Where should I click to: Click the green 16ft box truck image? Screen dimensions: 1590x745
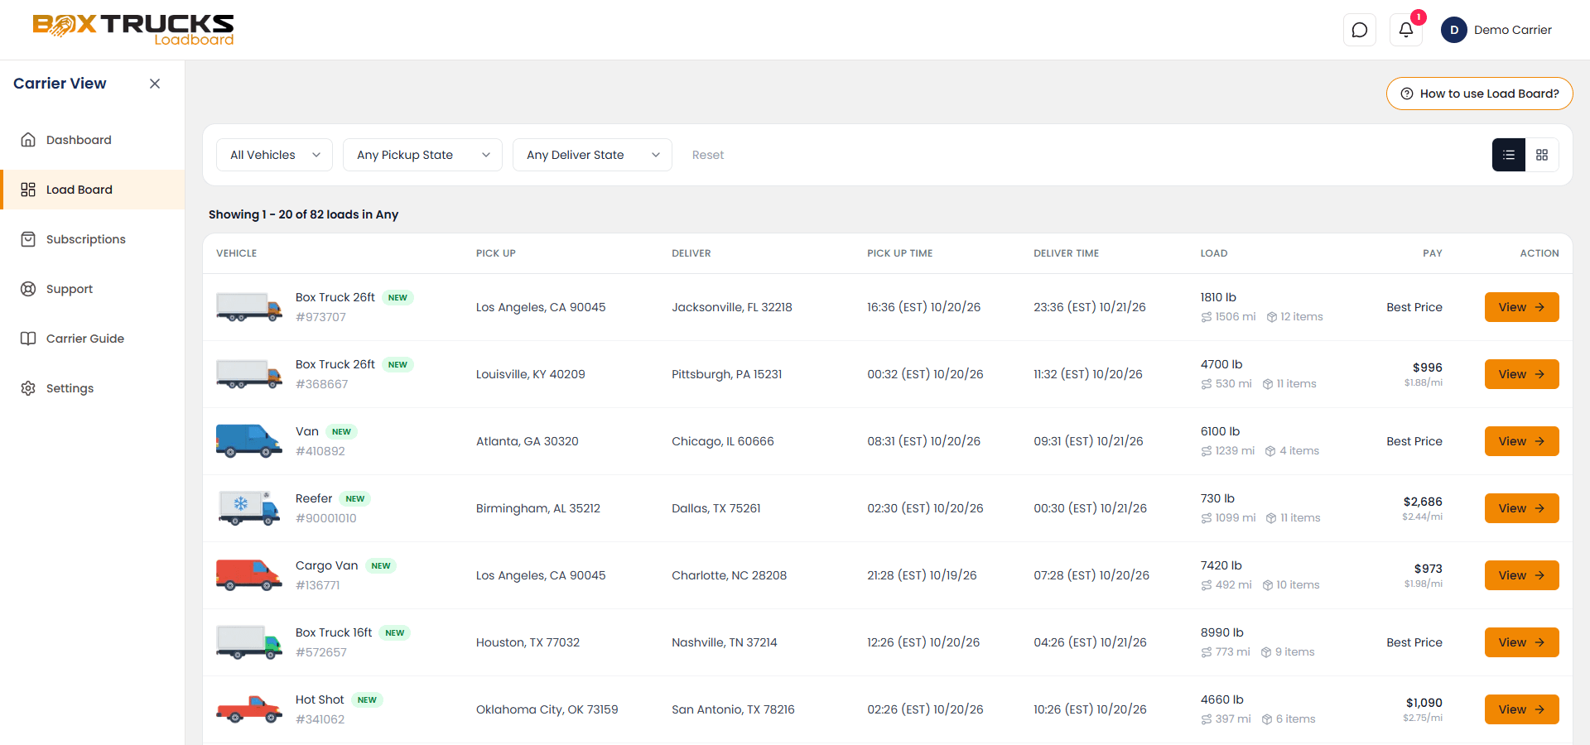(x=249, y=642)
